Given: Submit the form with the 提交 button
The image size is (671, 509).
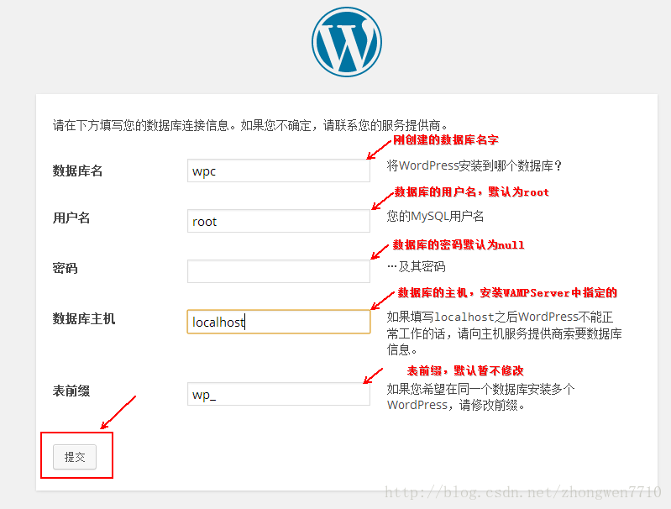Looking at the screenshot, I should (75, 457).
